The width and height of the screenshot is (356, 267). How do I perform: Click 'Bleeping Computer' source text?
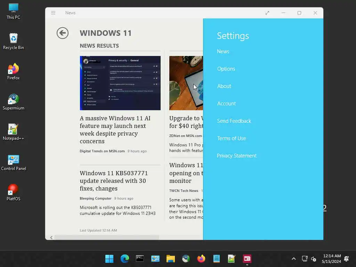point(96,199)
